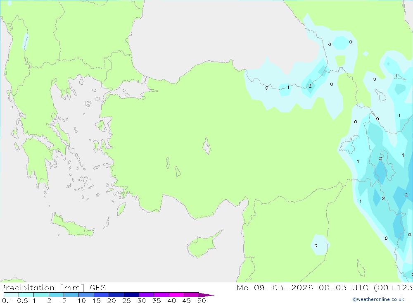Click the 'GFS' model label
Screen dimensions: 413x303
coord(98,287)
